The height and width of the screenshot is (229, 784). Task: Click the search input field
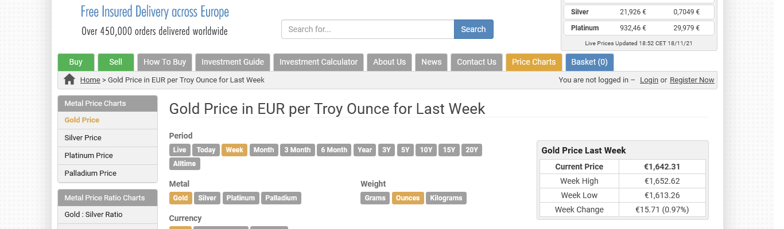point(367,29)
